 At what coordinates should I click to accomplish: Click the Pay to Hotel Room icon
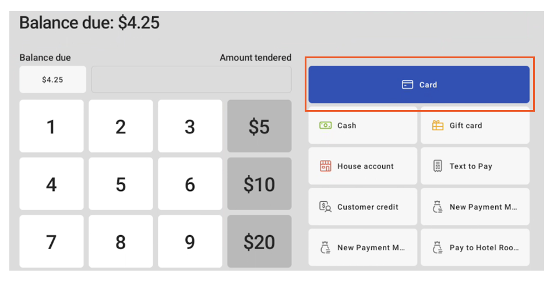tap(438, 248)
